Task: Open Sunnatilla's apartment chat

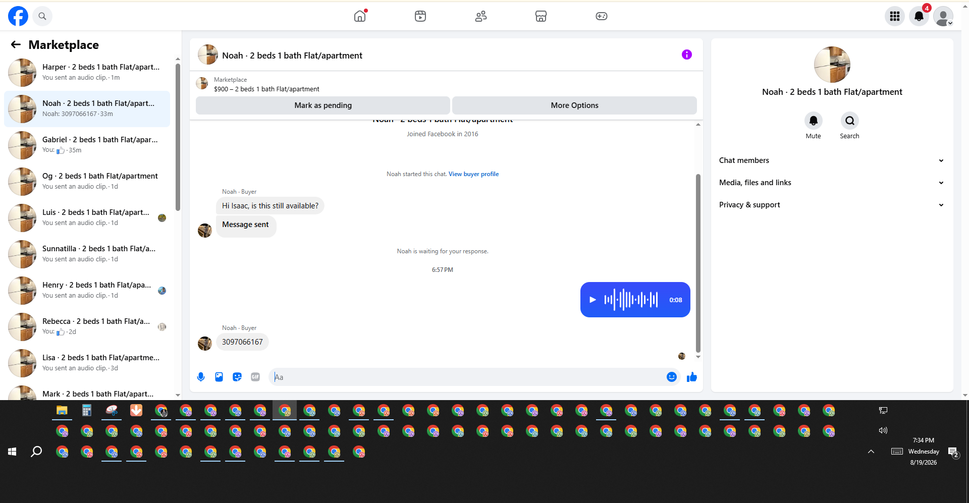Action: click(87, 254)
